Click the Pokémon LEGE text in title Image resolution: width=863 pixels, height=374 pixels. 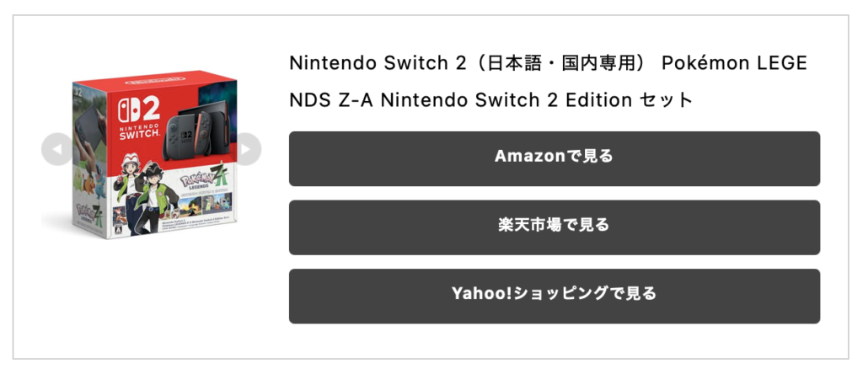tap(734, 64)
